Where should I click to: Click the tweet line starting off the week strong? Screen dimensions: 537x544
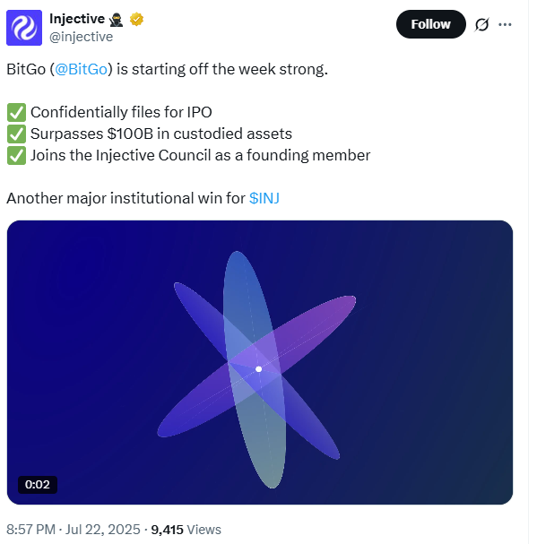[x=167, y=69]
